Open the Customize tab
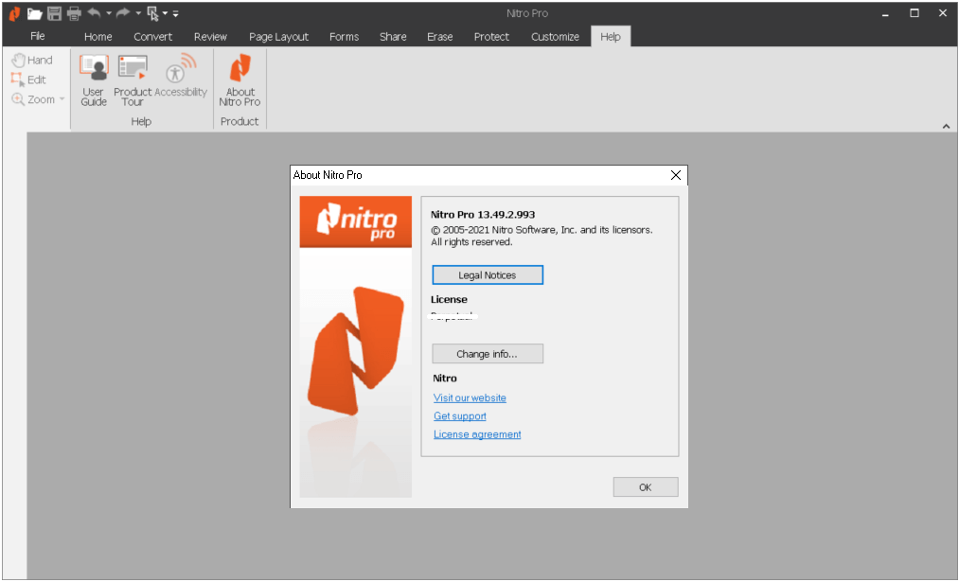 click(555, 37)
